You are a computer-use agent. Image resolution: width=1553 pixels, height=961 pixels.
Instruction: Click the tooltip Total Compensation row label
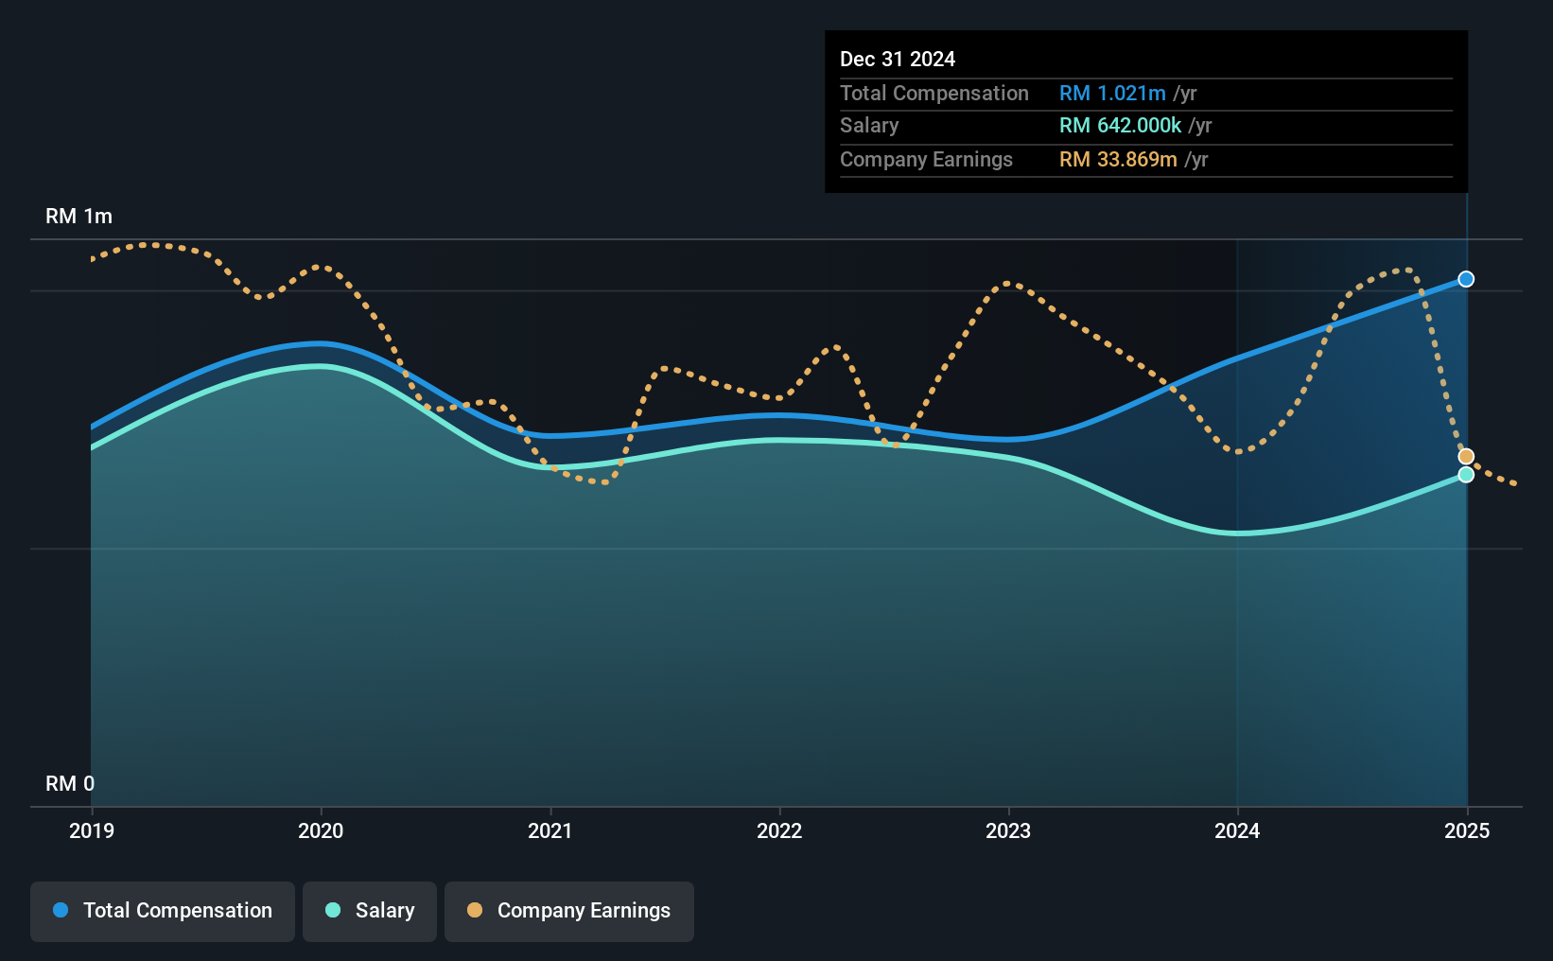tap(934, 93)
